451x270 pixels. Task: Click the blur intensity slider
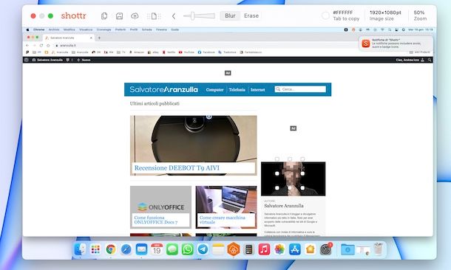[x=199, y=15]
